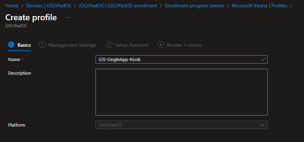Open the Management Settings tab label
This screenshot has width=304, height=142.
72,45
